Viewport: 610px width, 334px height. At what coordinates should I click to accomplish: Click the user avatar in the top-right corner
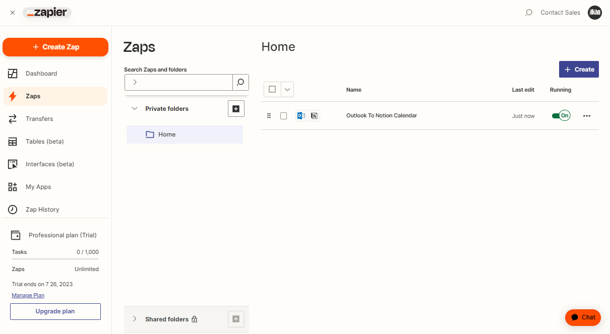[x=595, y=13]
